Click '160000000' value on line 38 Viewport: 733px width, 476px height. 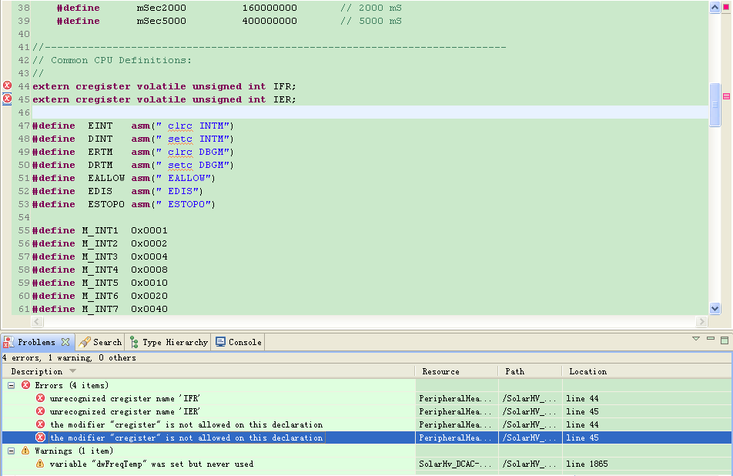(269, 8)
